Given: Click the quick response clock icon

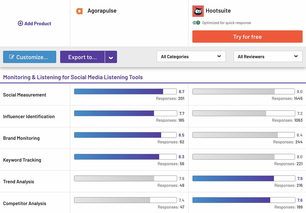Looking at the screenshot, I should (x=196, y=23).
